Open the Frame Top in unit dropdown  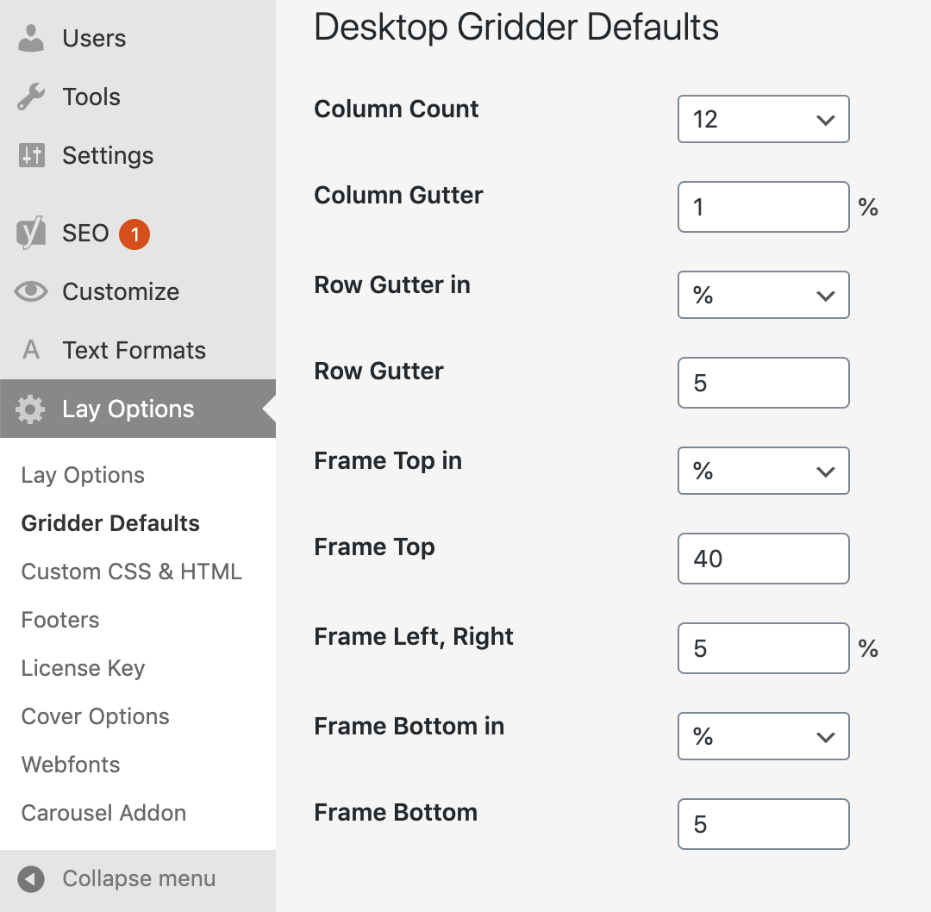click(763, 471)
